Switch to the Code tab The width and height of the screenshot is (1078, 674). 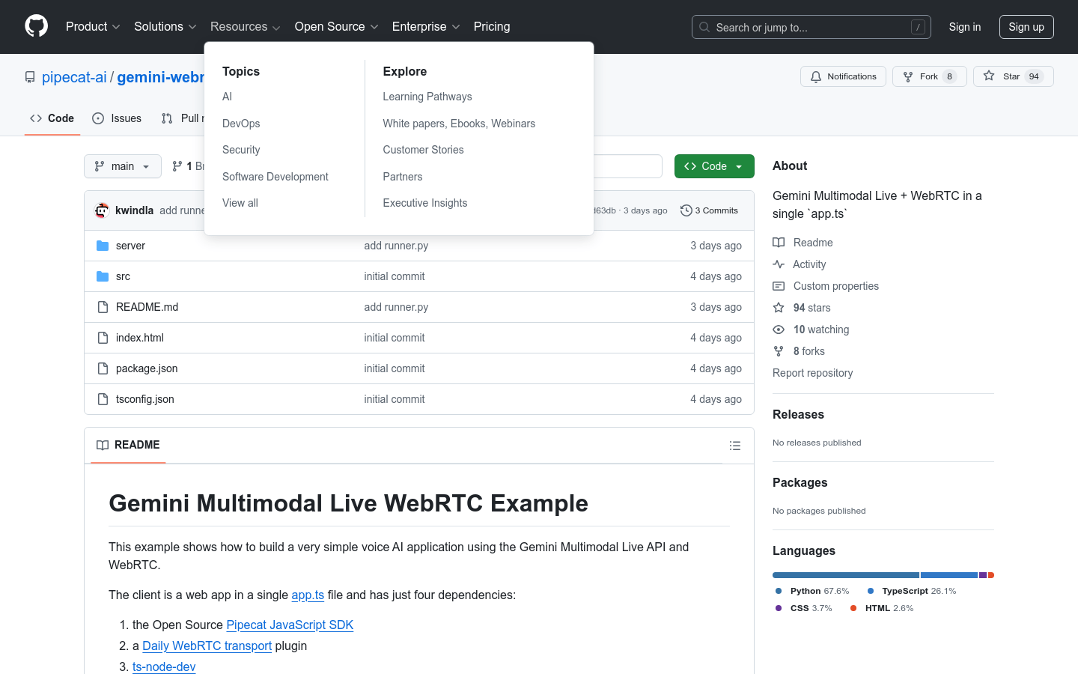(x=52, y=118)
